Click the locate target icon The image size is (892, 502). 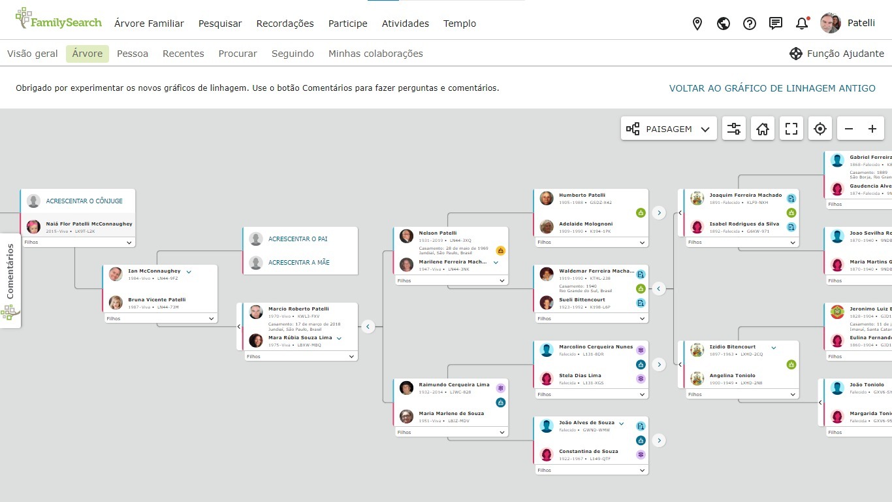pyautogui.click(x=820, y=129)
